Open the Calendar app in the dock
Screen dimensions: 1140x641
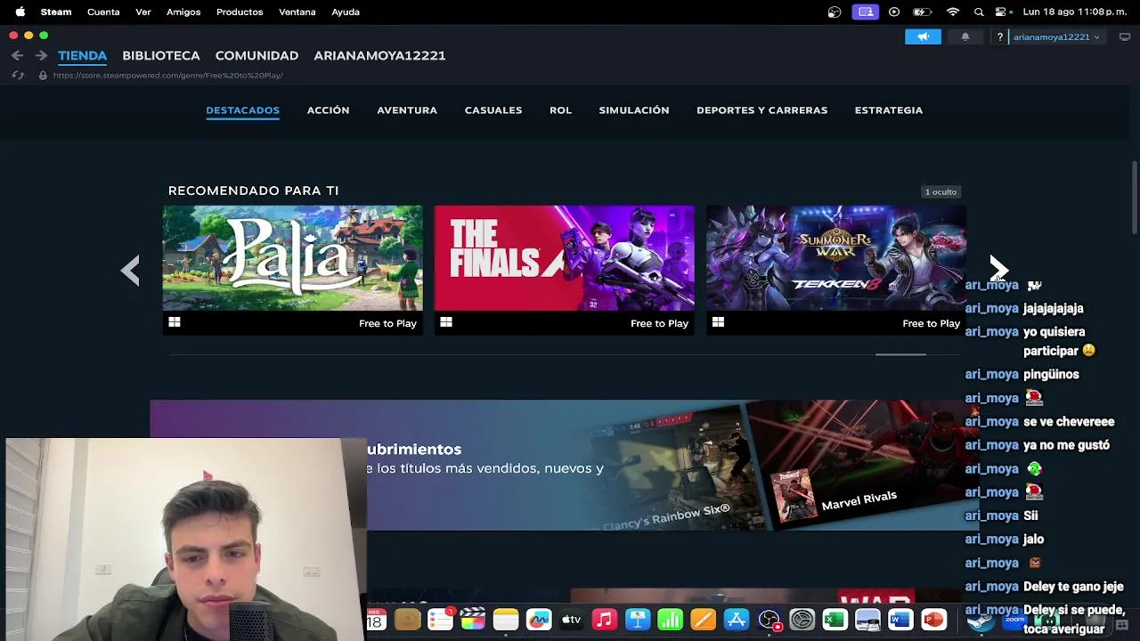(x=376, y=620)
